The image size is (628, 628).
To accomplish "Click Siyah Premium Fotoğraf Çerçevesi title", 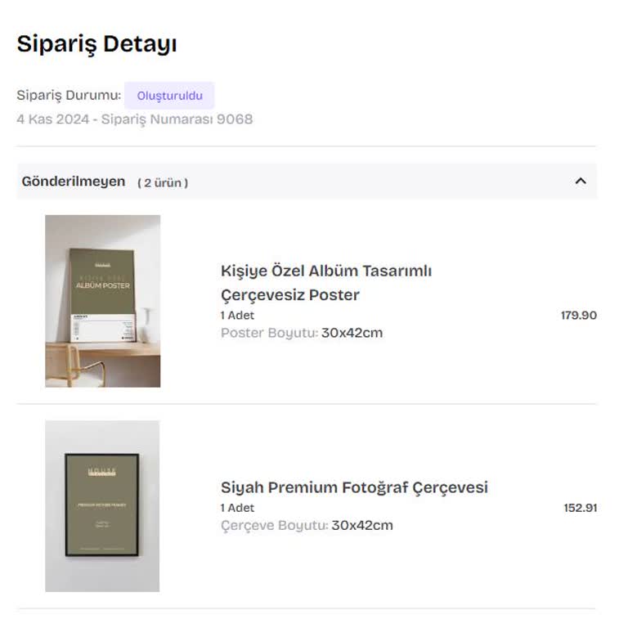I will (354, 487).
